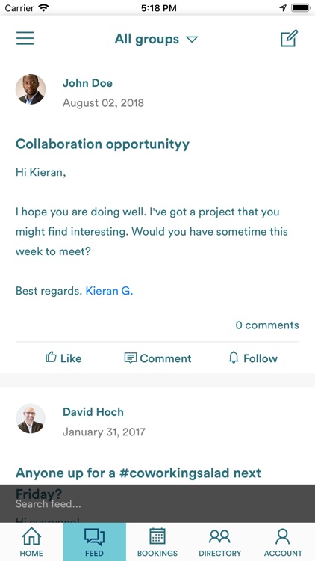Open the Account tab
The height and width of the screenshot is (561, 315).
(283, 542)
